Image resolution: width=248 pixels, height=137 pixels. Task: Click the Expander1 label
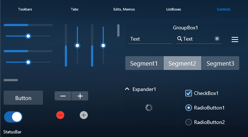pos(144,89)
